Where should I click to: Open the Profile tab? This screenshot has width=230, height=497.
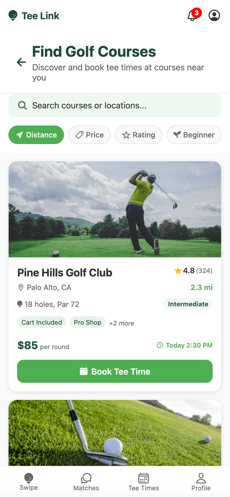point(201,482)
